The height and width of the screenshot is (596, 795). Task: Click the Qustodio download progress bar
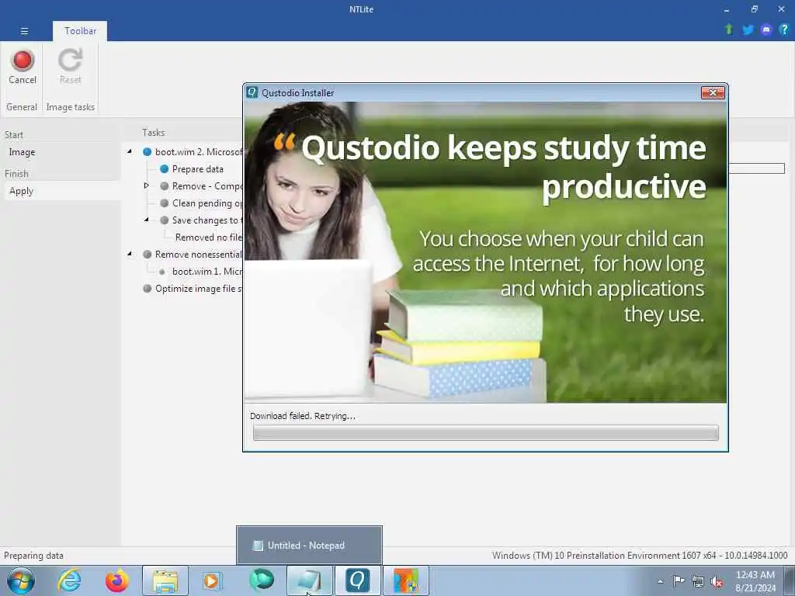pos(486,432)
